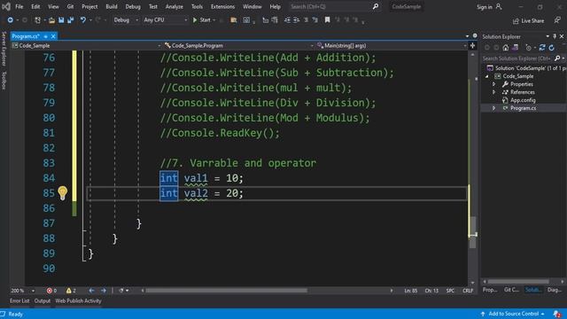Pin the Solution Explorer panel
The image size is (567, 319).
(555, 36)
